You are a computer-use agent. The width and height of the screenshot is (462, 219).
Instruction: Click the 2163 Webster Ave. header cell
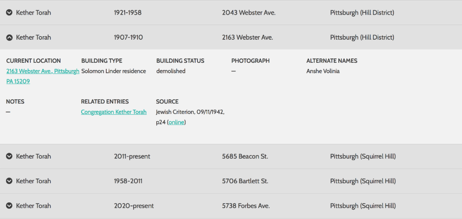click(247, 37)
